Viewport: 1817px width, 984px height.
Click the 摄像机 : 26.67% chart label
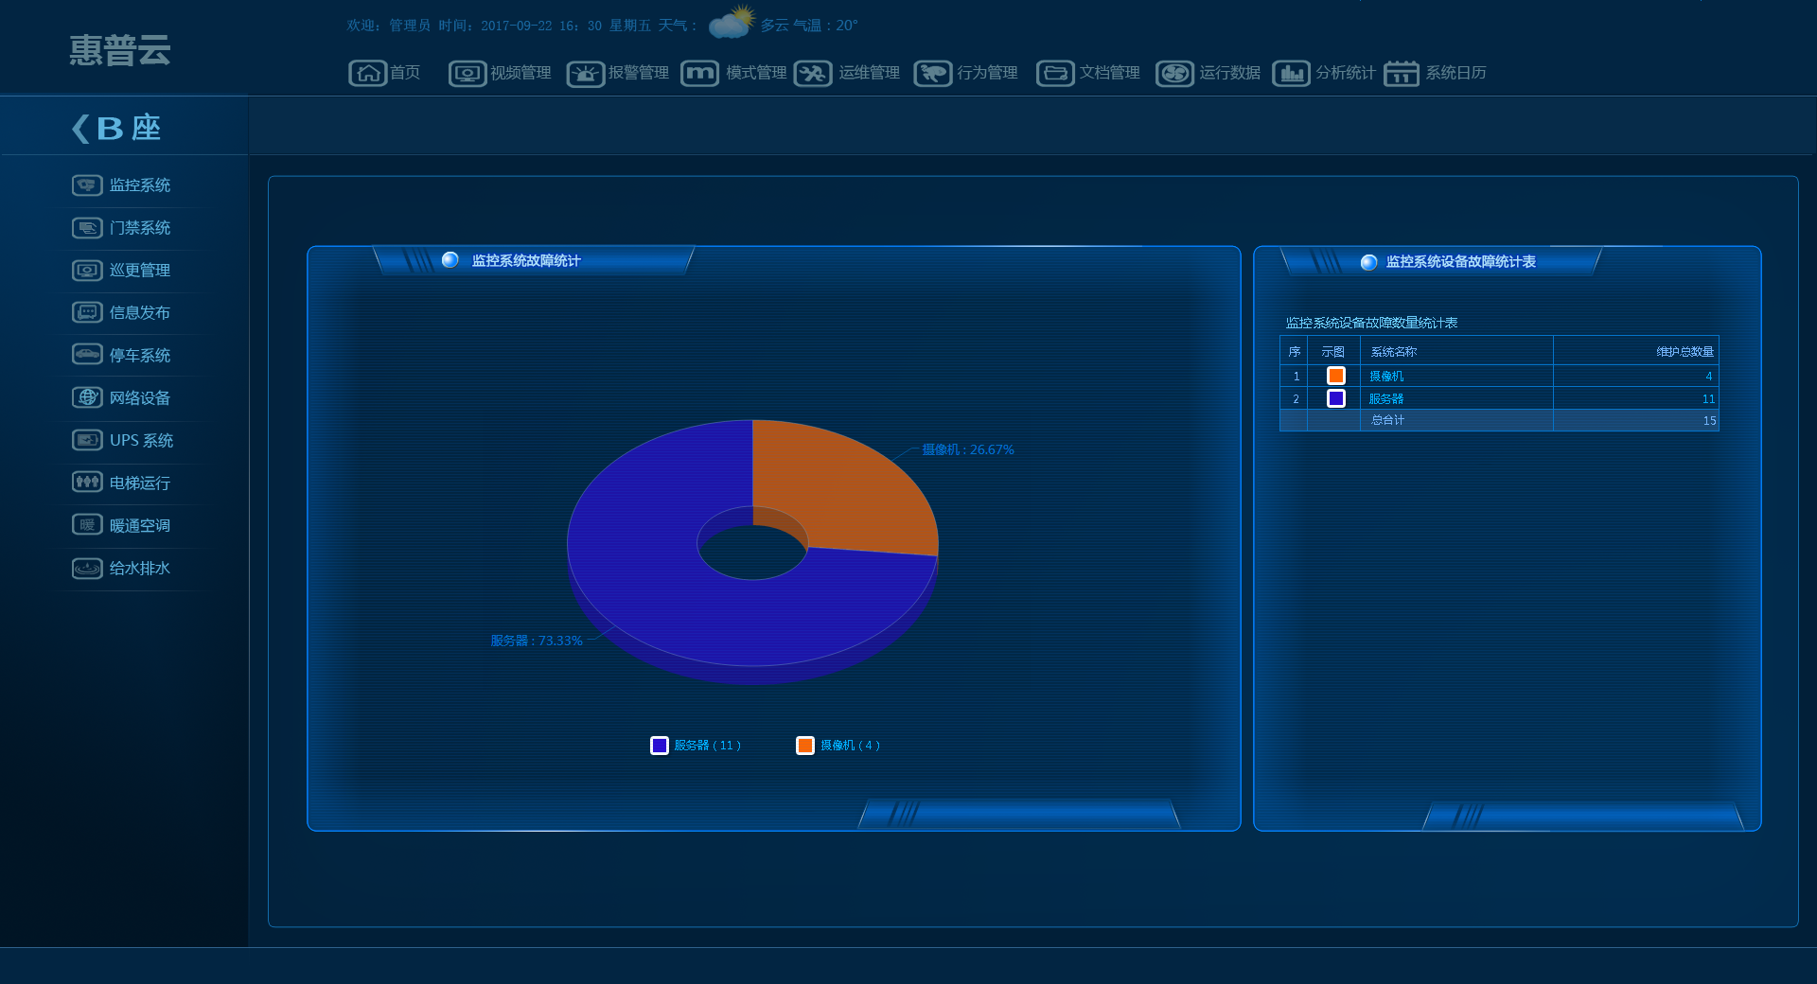coord(968,449)
